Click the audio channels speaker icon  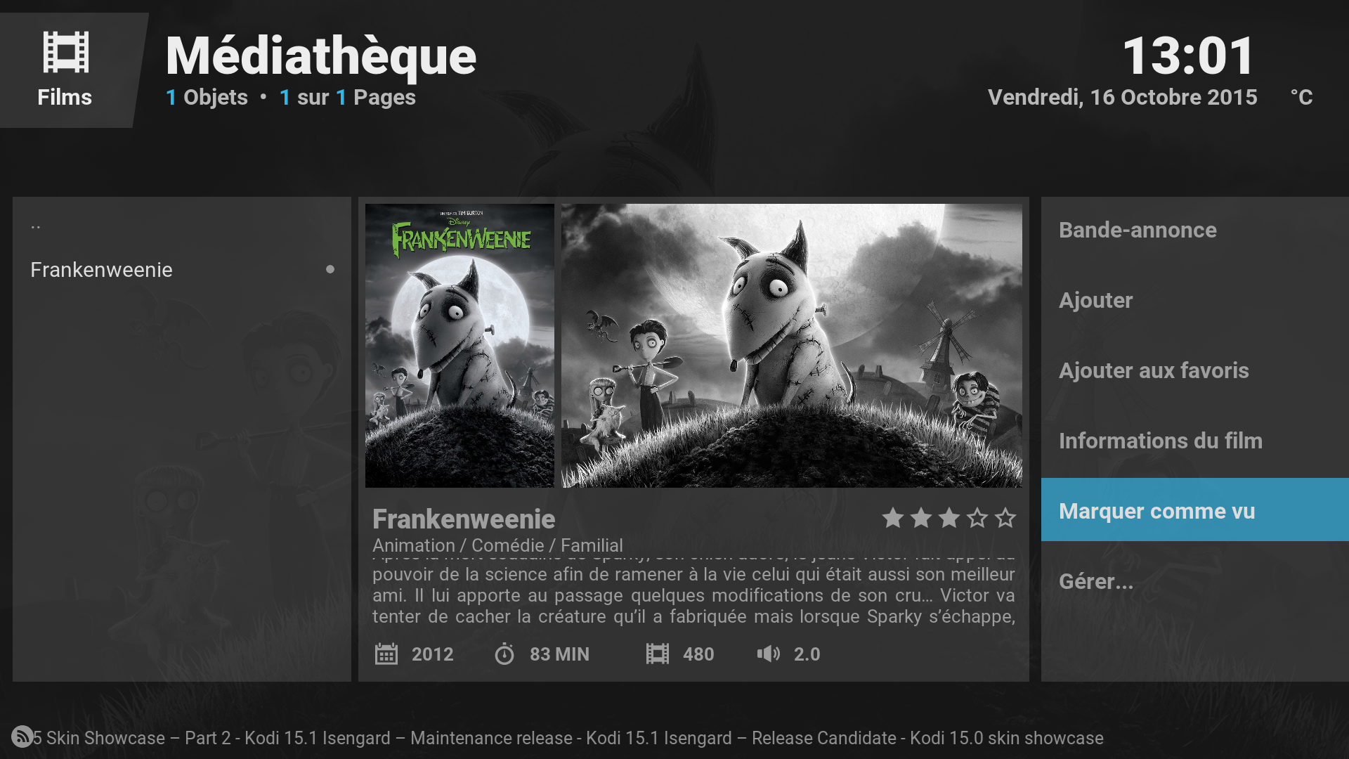pyautogui.click(x=769, y=654)
